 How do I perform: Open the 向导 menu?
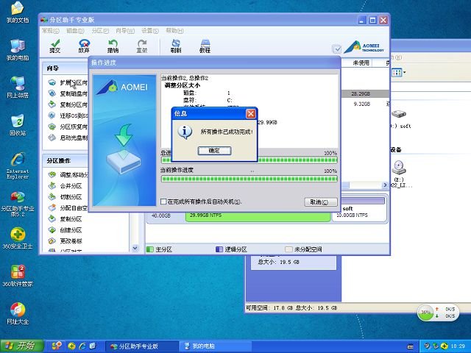tap(125, 31)
